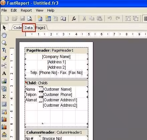Viewport: 147px width, 140px height.
Task: Insert a Picture object
Action: point(4,81)
